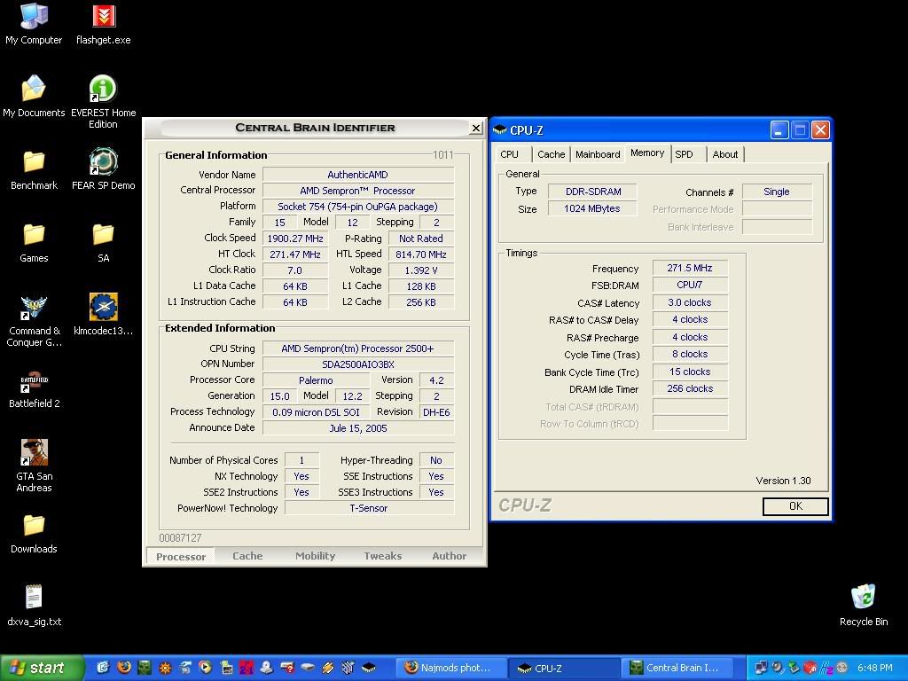Open the Benchmark folder on desktop
Screen dimensions: 908x681
pyautogui.click(x=34, y=162)
